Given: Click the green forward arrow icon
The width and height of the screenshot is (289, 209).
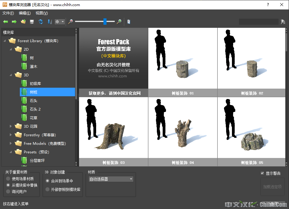Looking at the screenshot, I should (14, 22).
